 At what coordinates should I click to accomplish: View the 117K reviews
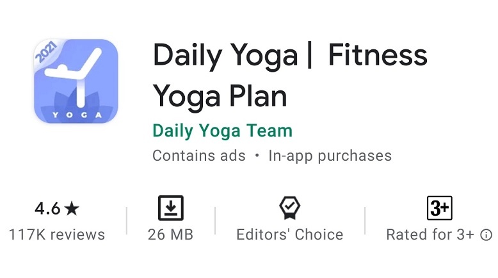(57, 235)
